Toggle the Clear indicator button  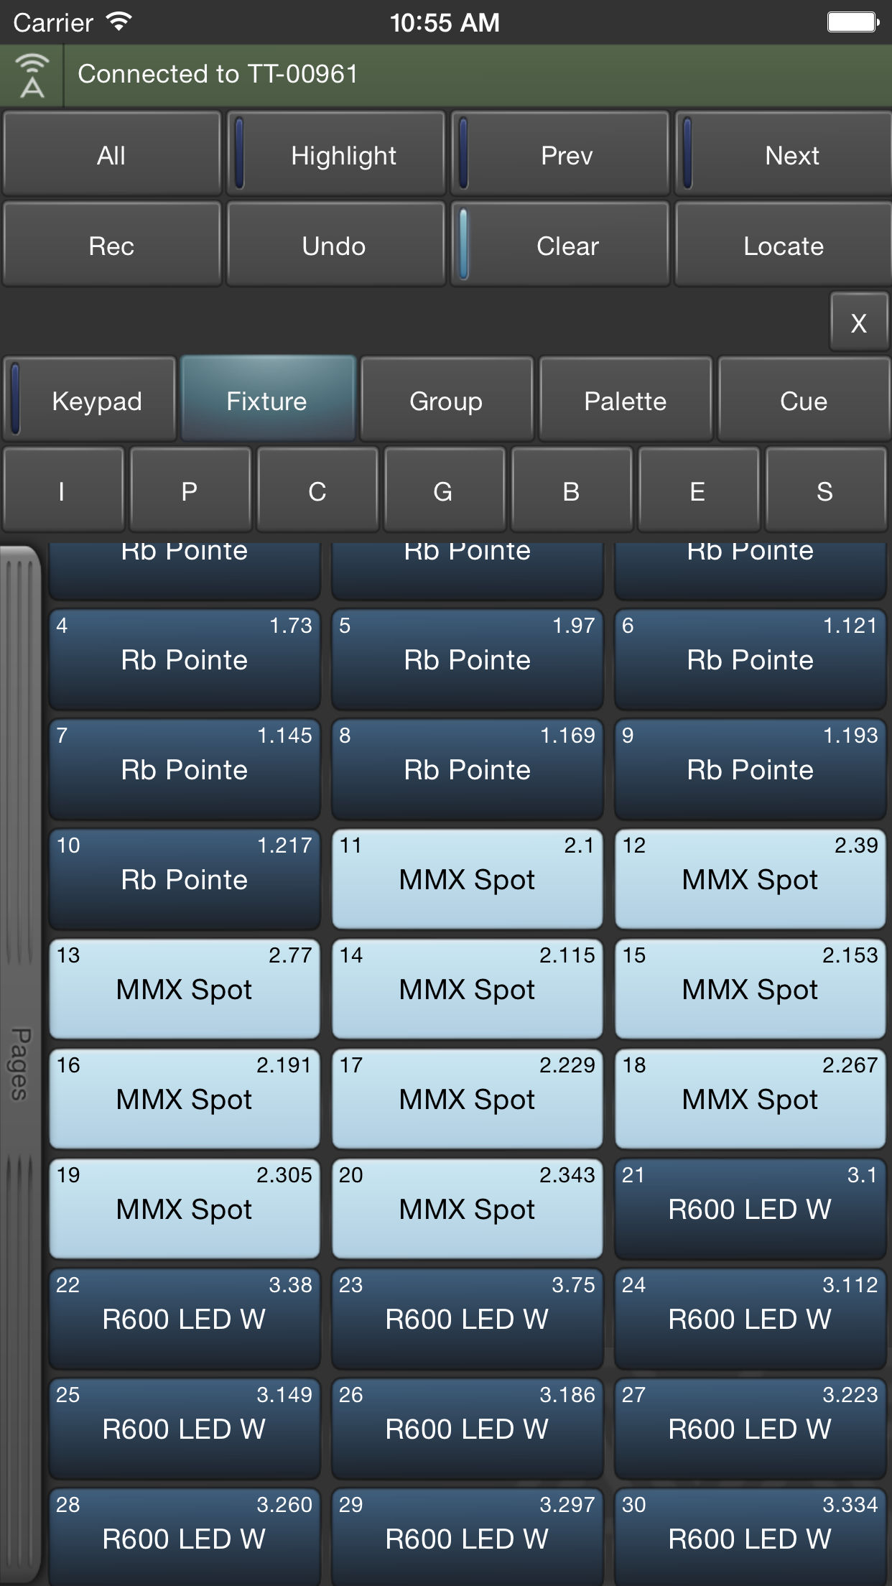(x=560, y=245)
